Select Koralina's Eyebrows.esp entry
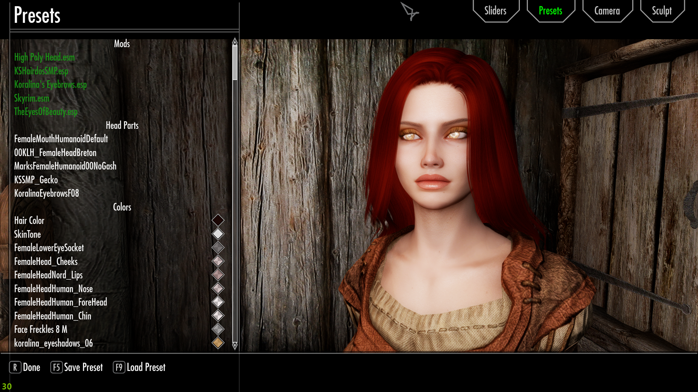 pyautogui.click(x=51, y=85)
